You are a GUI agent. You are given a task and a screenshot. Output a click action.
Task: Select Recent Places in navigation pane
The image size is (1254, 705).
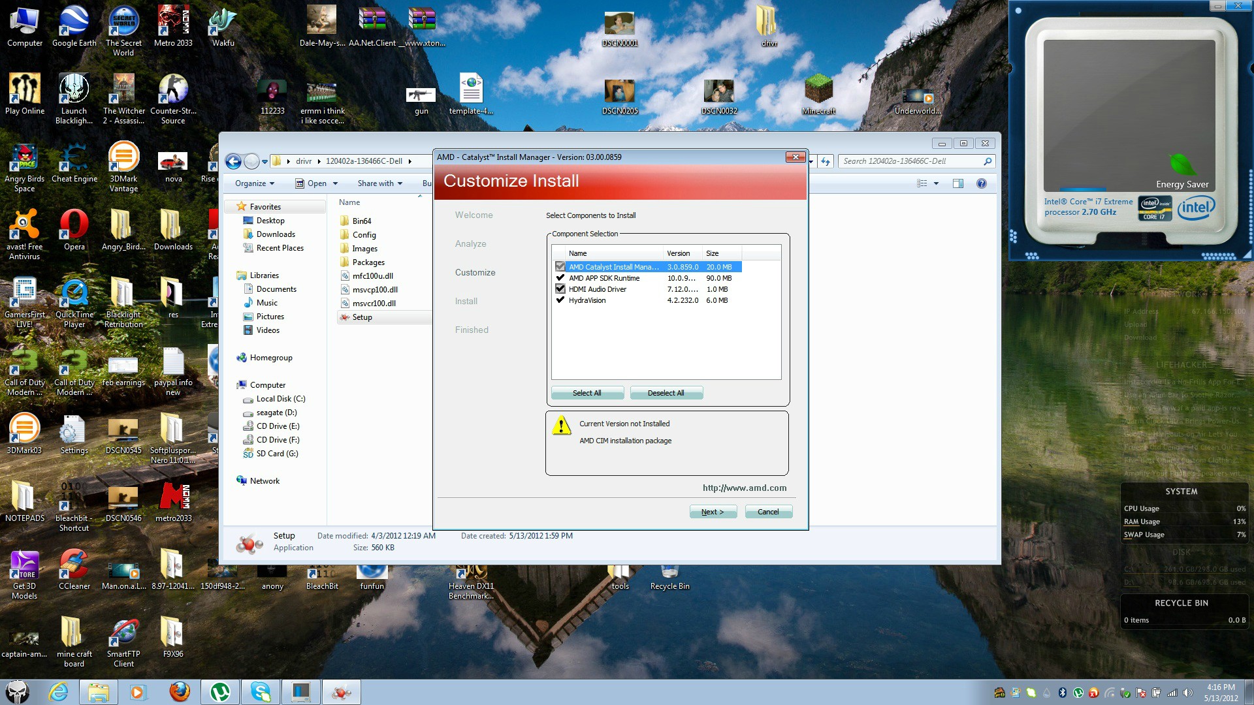280,248
